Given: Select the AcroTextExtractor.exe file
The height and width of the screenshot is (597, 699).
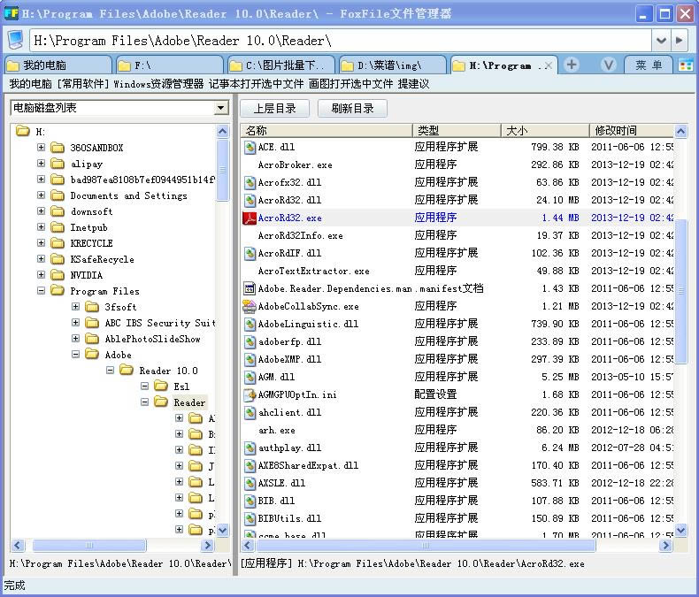Looking at the screenshot, I should [x=314, y=271].
